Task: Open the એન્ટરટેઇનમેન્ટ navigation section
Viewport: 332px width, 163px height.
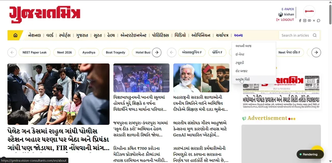Action: tap(133, 35)
